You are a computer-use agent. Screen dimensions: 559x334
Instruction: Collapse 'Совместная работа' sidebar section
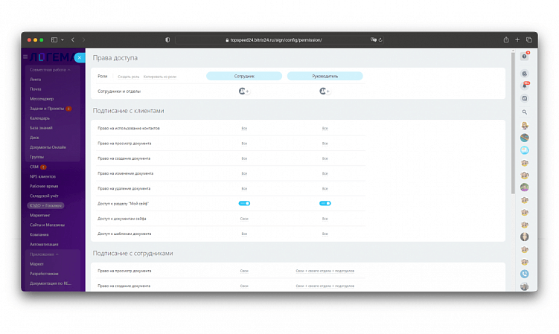coord(50,70)
